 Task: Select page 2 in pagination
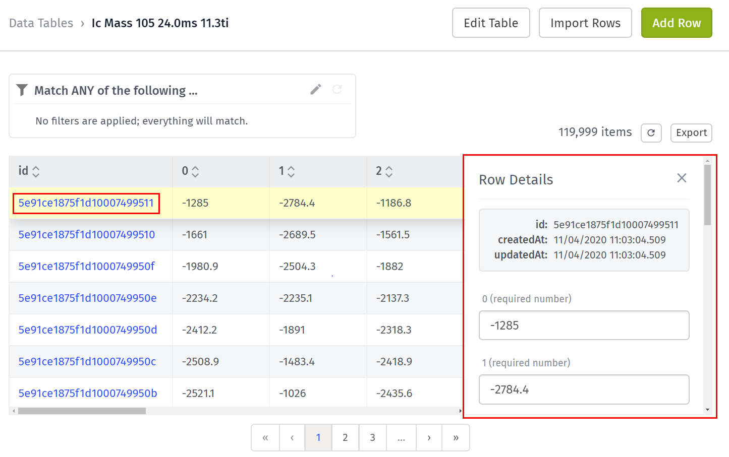[x=345, y=437]
